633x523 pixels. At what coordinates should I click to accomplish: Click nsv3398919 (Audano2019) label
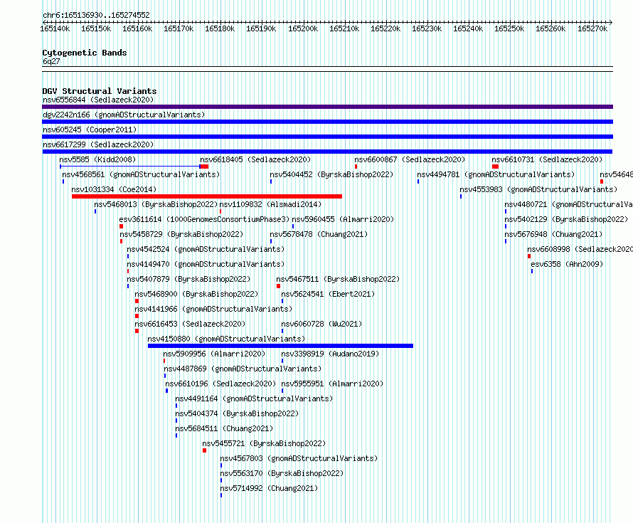(x=330, y=354)
